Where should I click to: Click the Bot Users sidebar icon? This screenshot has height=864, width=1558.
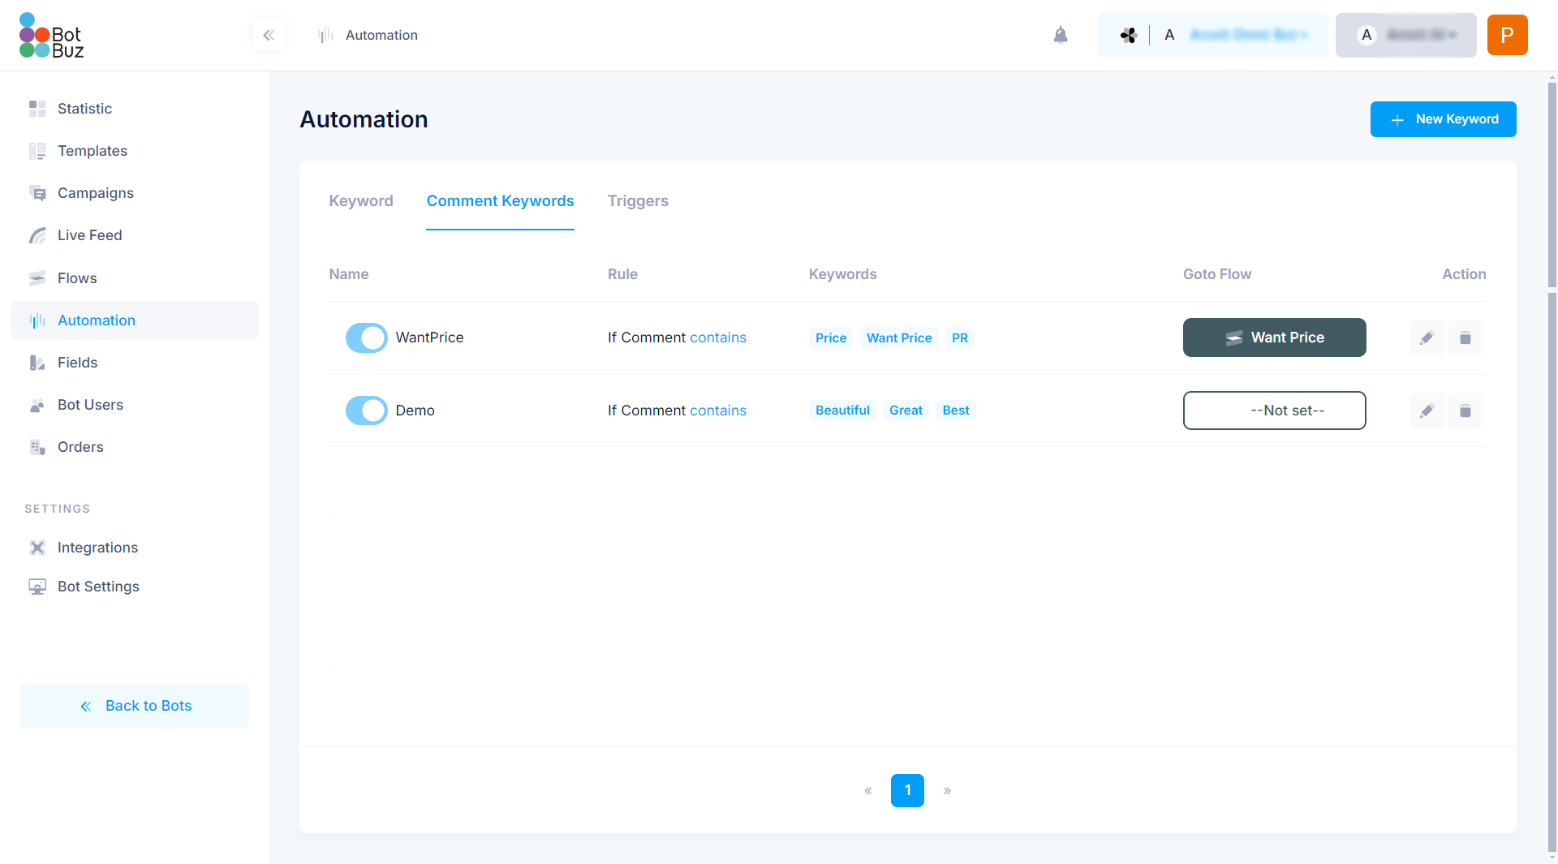37,405
